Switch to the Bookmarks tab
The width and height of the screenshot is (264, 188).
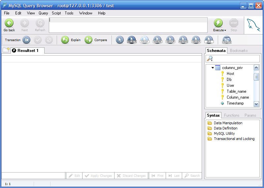pyautogui.click(x=239, y=51)
